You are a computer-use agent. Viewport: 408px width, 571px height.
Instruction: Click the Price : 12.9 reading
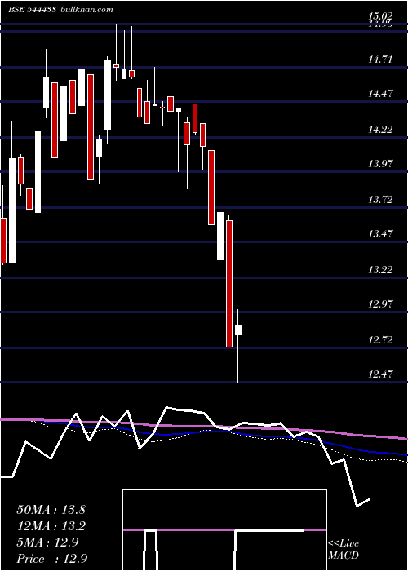coord(52,559)
